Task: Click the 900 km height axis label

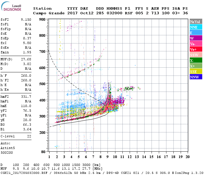Action: tap(43, 20)
